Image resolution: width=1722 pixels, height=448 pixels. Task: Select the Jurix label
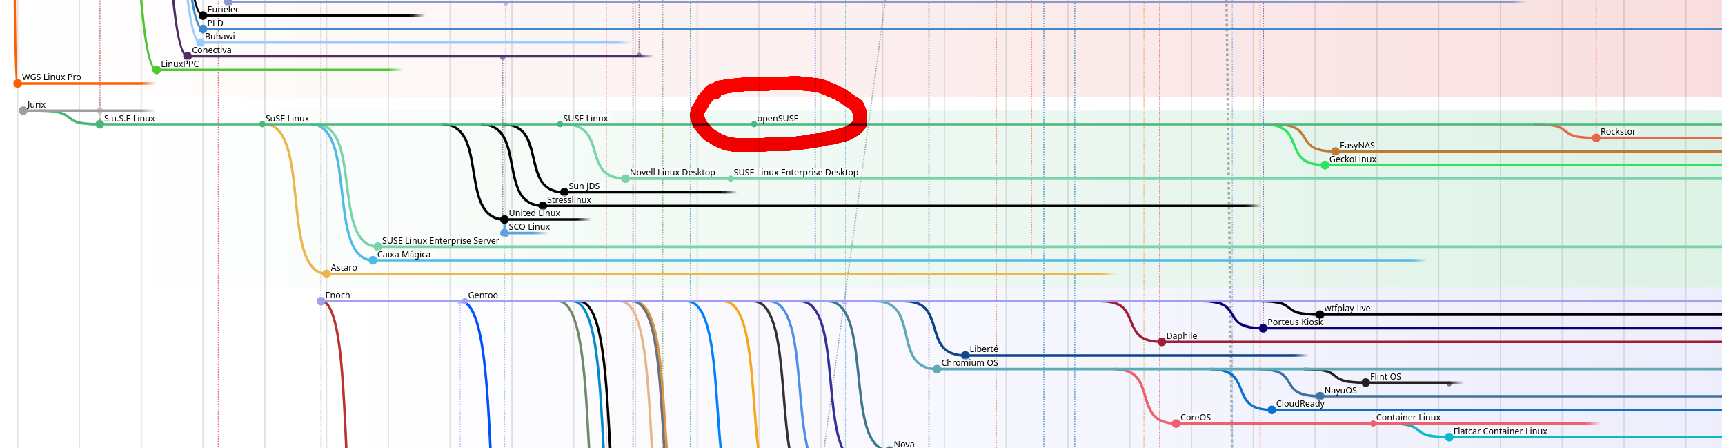(36, 105)
